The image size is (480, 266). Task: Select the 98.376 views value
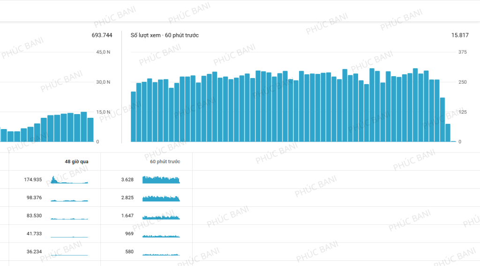point(34,198)
